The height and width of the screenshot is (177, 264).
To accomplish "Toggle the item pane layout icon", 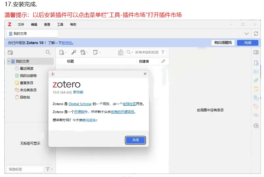I will tap(256, 52).
